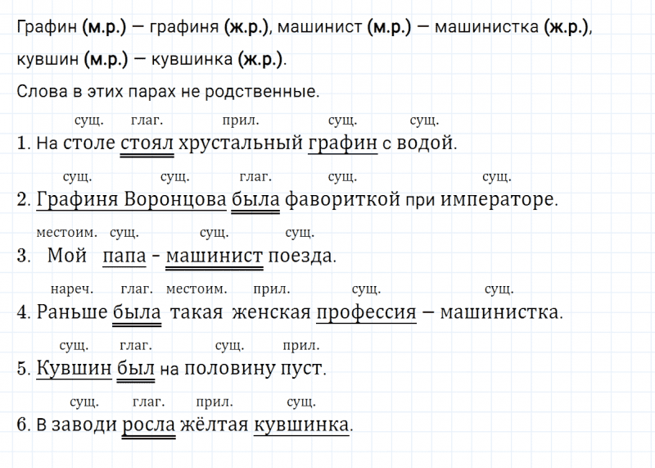Click the 'сущ.' label above 'профессия'

point(366,289)
